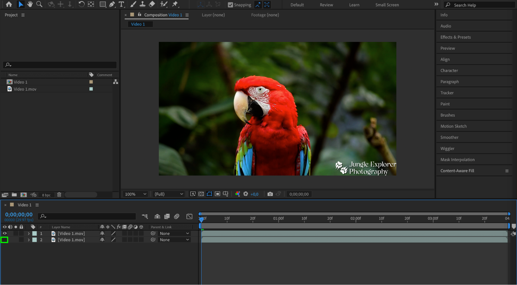Show layer 2 via its visibility box

tap(5, 240)
